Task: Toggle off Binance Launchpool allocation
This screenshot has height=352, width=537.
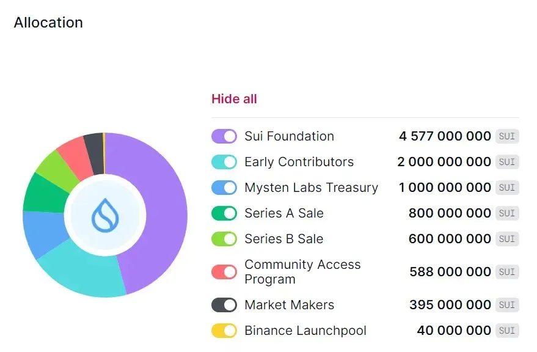Action: 224,331
